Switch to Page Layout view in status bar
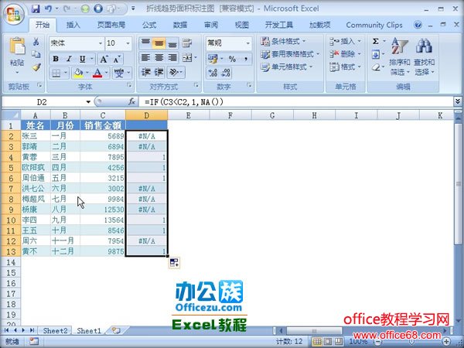464x348 pixels. click(328, 342)
